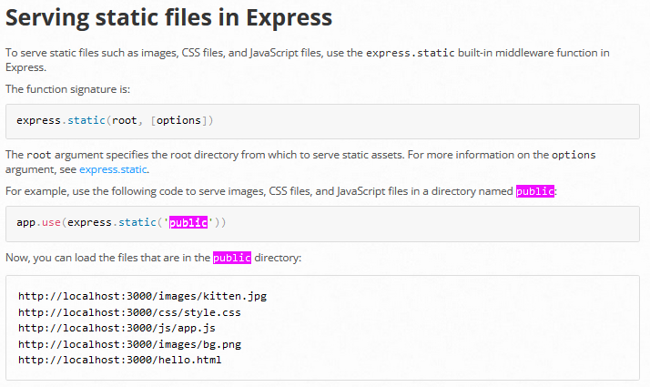Click the Serving static files in Express heading
The height and width of the screenshot is (387, 650).
click(168, 18)
